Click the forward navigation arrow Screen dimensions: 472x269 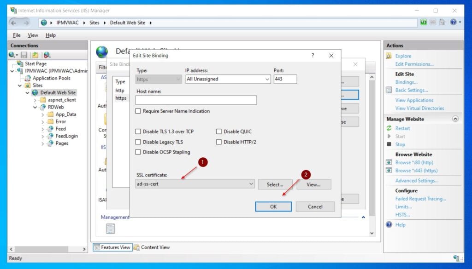click(x=26, y=23)
